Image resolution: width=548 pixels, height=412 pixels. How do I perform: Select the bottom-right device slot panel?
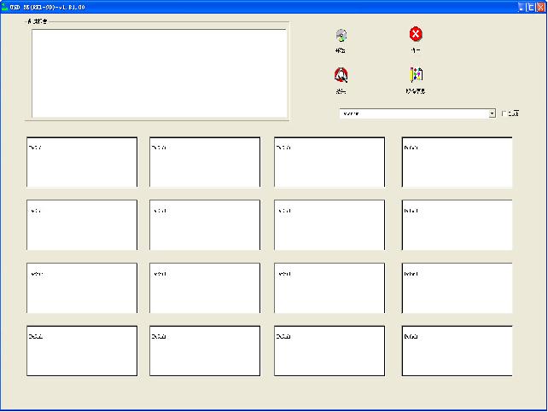coord(457,351)
